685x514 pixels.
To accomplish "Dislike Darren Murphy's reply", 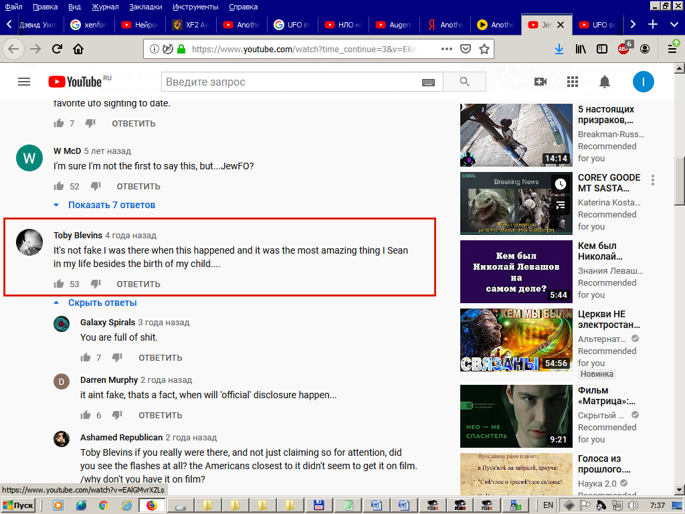I will [117, 415].
